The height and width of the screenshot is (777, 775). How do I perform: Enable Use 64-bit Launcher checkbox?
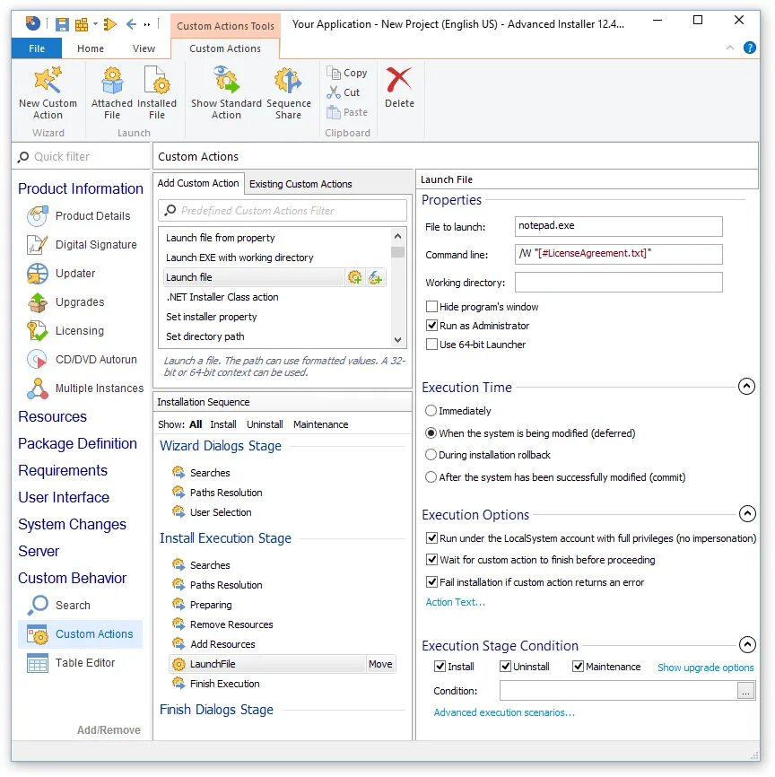point(431,345)
